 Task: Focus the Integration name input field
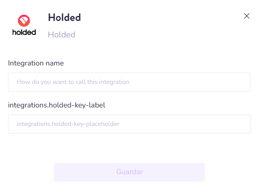pyautogui.click(x=129, y=82)
